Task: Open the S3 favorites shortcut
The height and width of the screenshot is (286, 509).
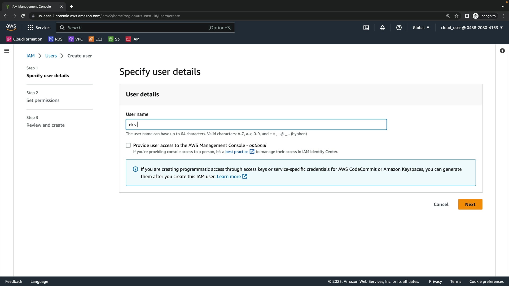Action: 114,39
